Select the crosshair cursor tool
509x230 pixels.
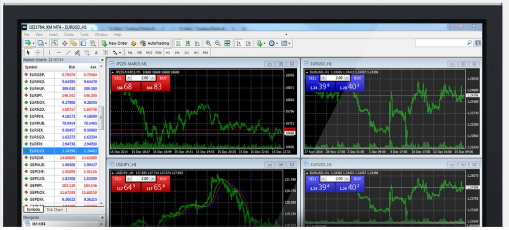coord(38,52)
